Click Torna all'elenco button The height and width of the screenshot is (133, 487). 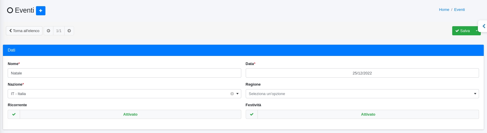(x=24, y=31)
